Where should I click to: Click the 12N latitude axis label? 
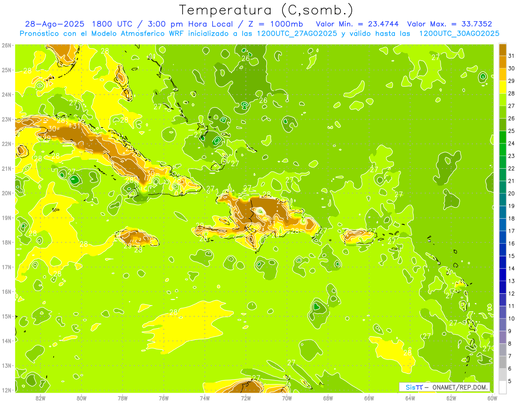pyautogui.click(x=7, y=390)
